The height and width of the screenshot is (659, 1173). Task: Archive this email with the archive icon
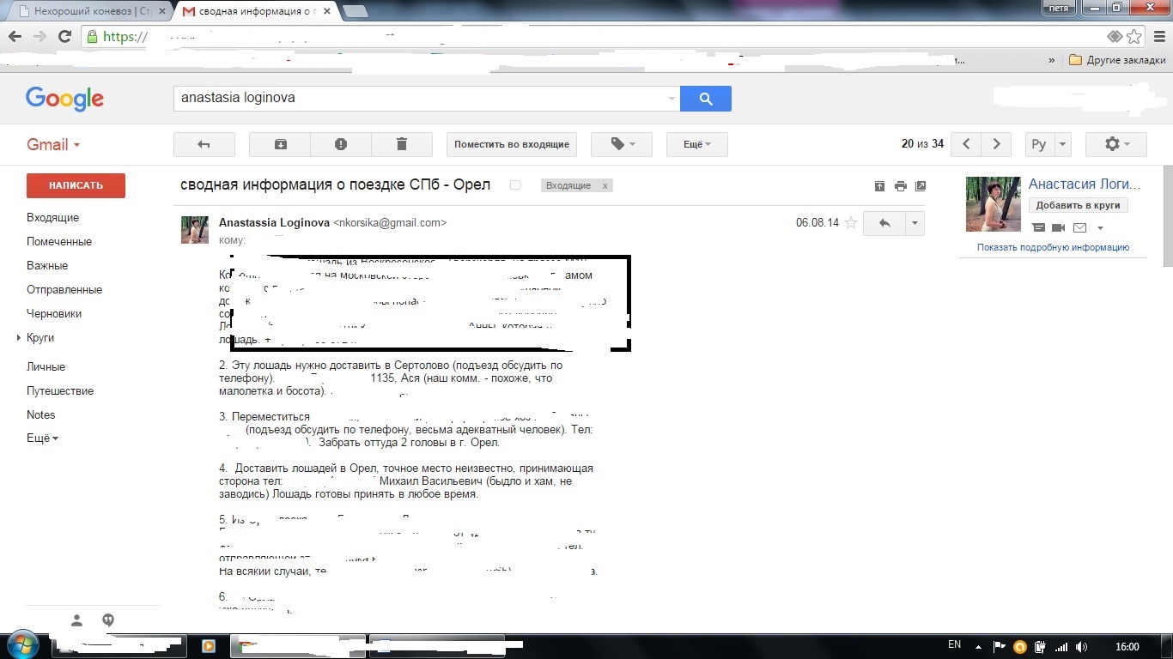pyautogui.click(x=280, y=144)
